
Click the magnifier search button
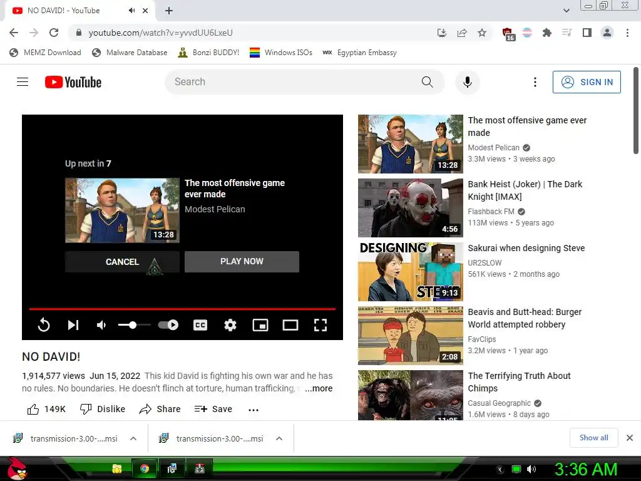tap(427, 82)
